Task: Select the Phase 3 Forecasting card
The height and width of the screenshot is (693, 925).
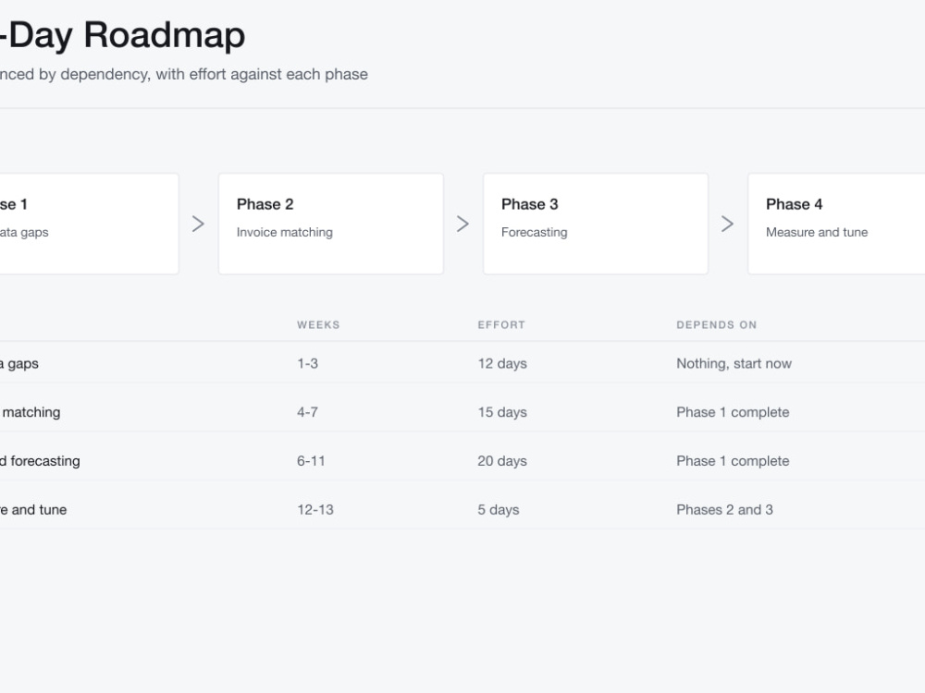Action: [596, 224]
